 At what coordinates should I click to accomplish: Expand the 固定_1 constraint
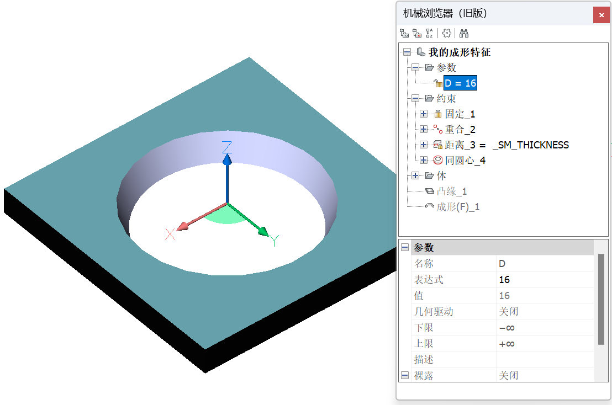coord(424,114)
